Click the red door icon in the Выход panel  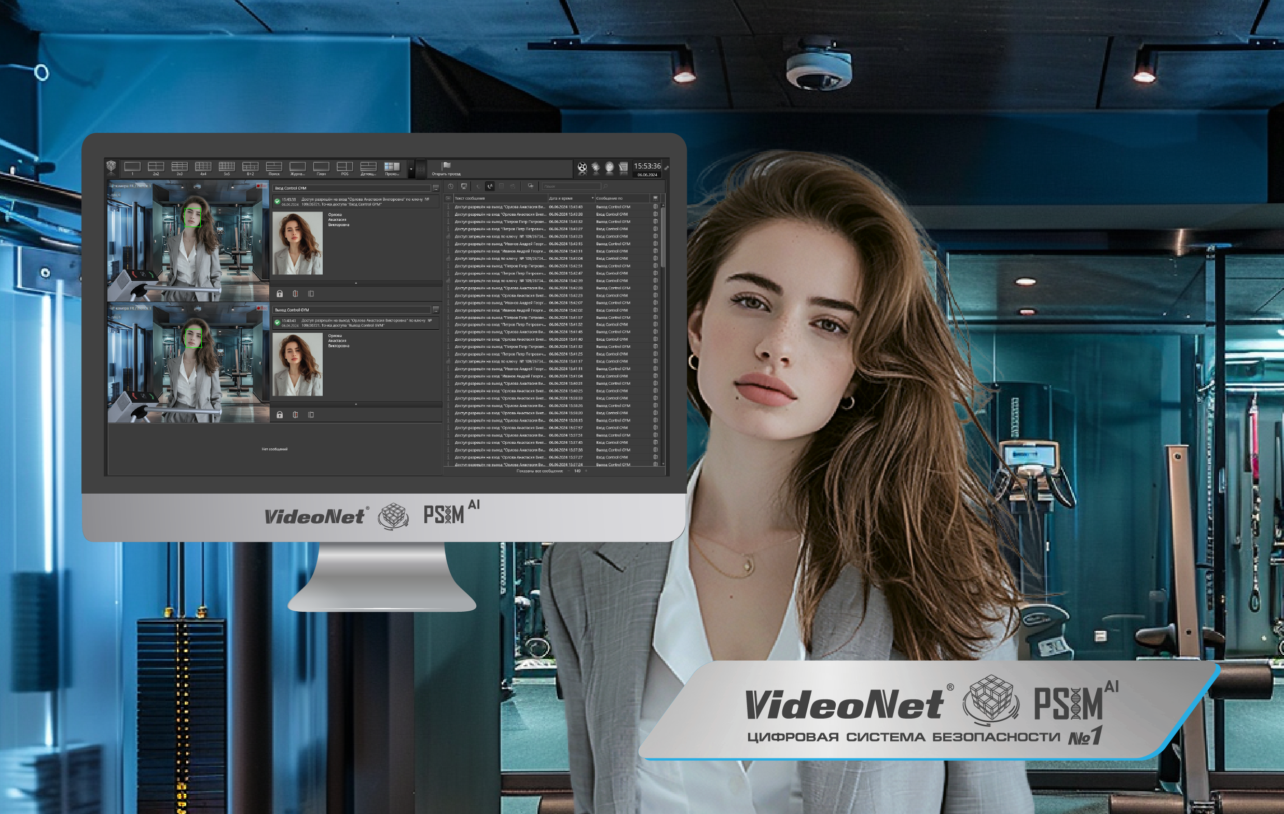coord(295,415)
